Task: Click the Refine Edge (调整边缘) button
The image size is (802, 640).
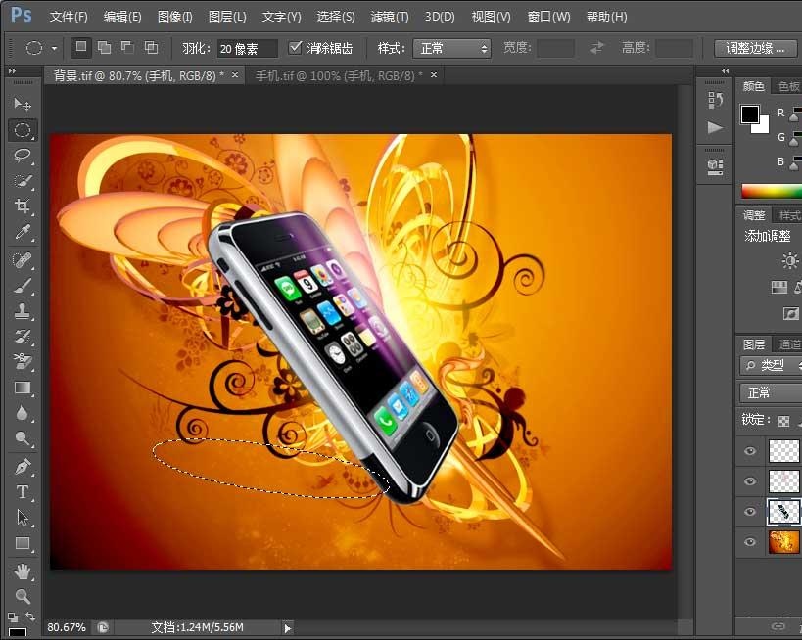Action: [755, 48]
